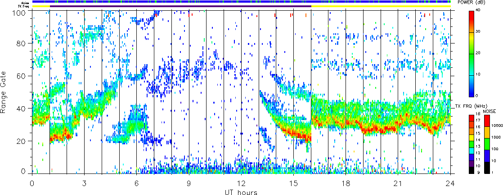503x195 pixels.
Task: Click the '100' label in the NOISE legend
Action: tap(495, 149)
